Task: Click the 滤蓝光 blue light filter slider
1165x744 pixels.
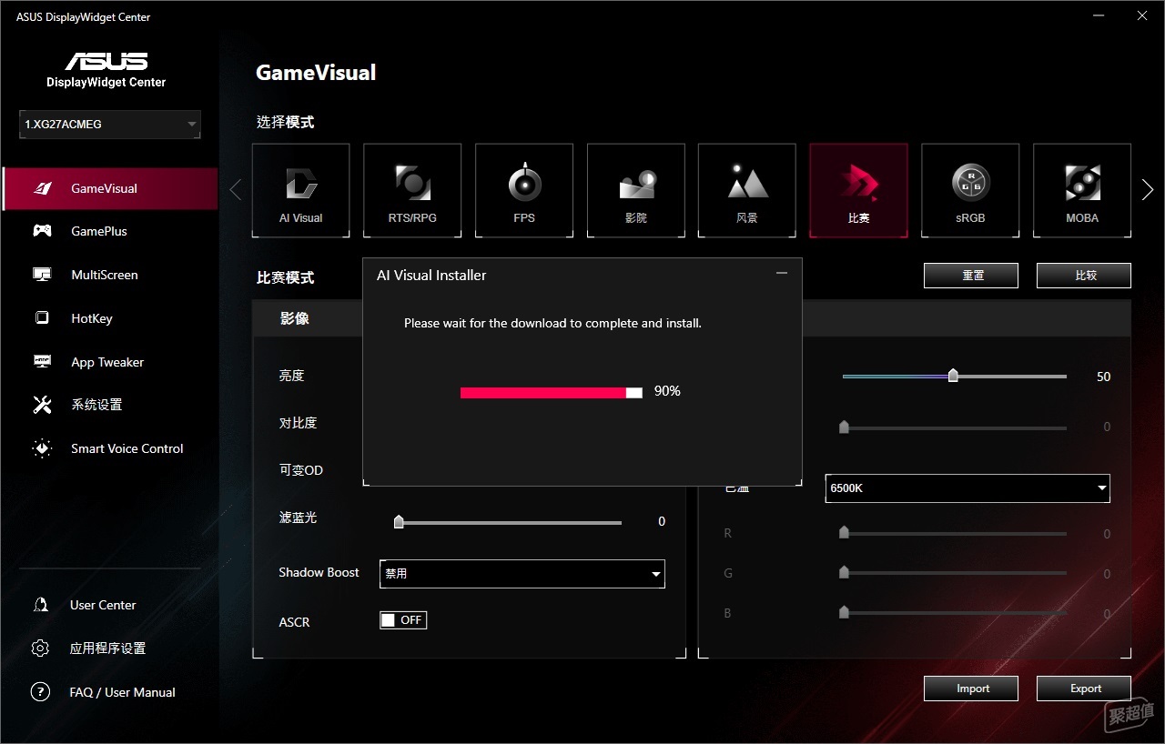Action: [510, 522]
